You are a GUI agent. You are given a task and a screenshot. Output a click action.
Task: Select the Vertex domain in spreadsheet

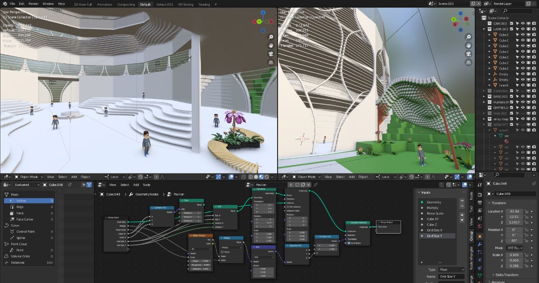point(30,201)
